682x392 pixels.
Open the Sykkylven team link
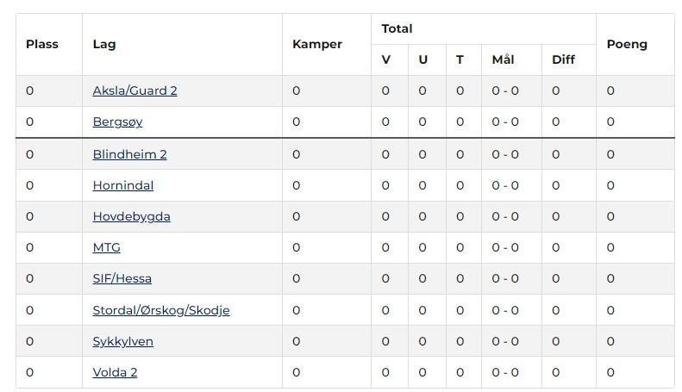coord(122,341)
